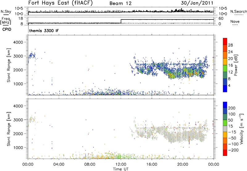This screenshot has width=247, height=171.
Task: Click the date "30/Jan/2011"
Action: 197,3
